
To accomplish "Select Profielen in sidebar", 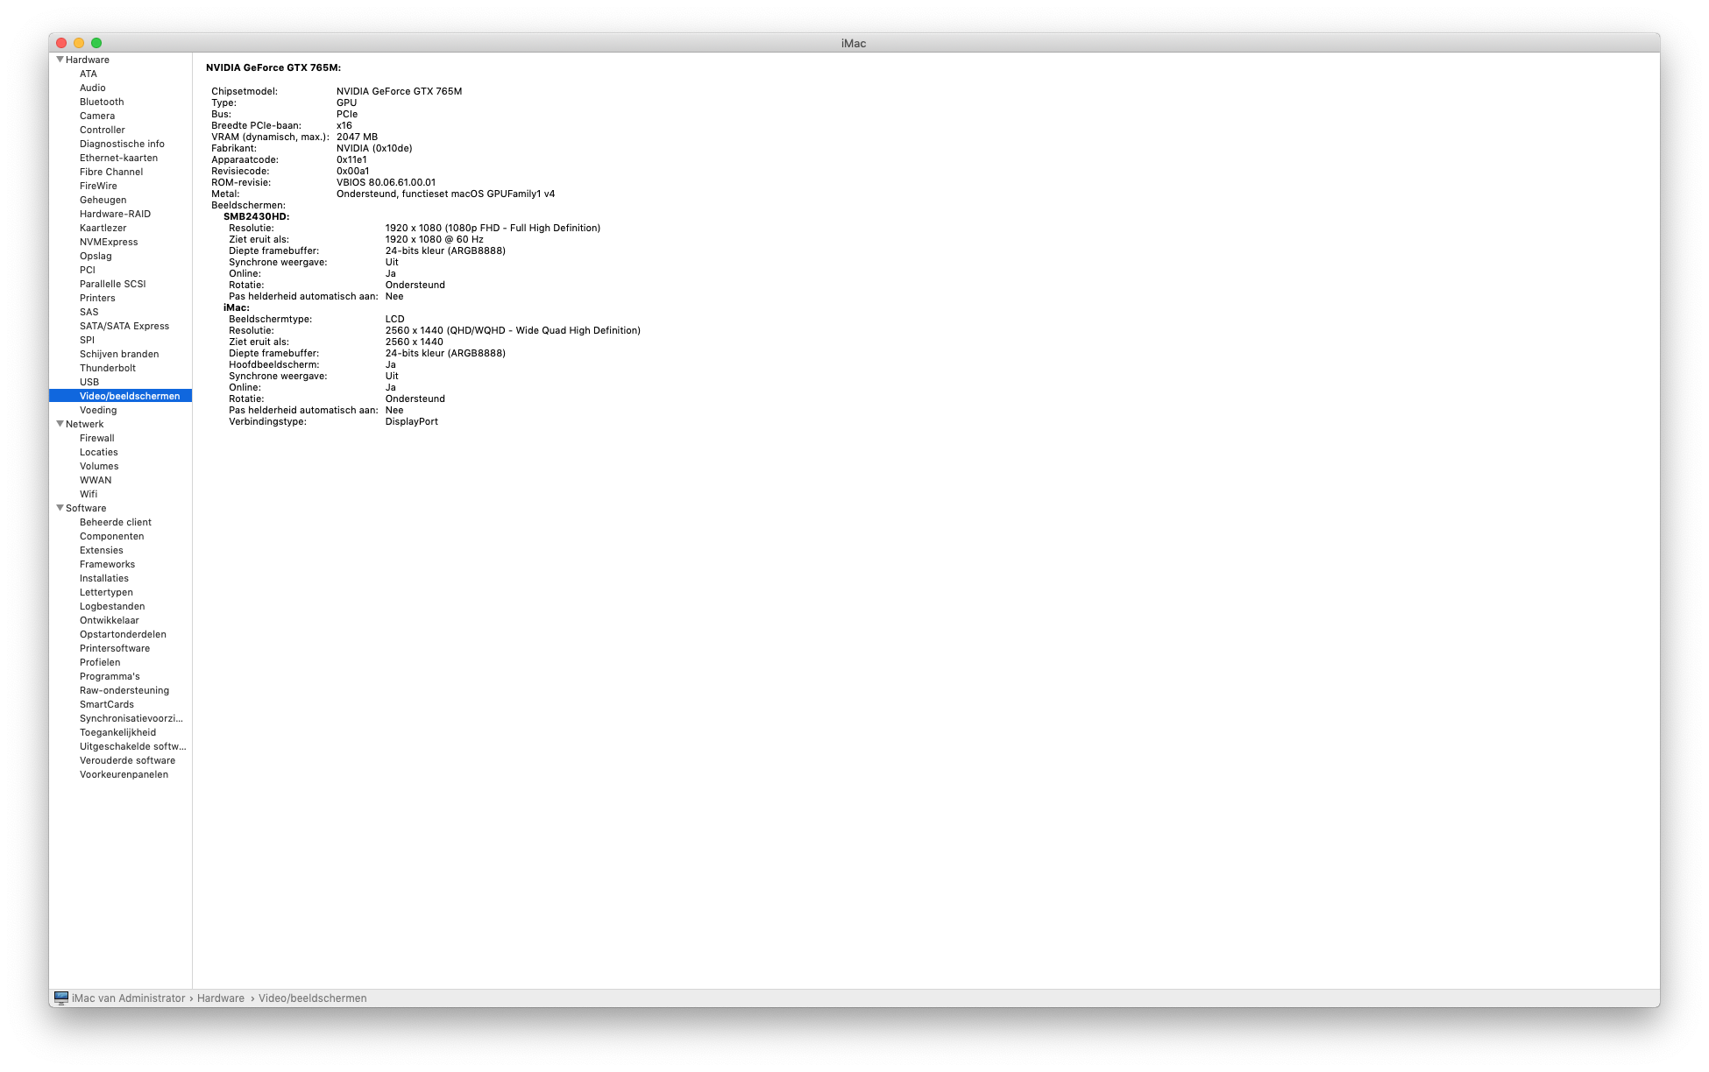I will [x=100, y=662].
